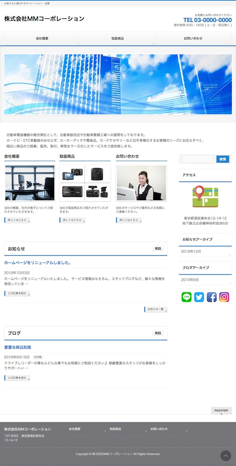
Task: Open the operator お問い合わせ thumbnail
Action: pyautogui.click(x=142, y=183)
